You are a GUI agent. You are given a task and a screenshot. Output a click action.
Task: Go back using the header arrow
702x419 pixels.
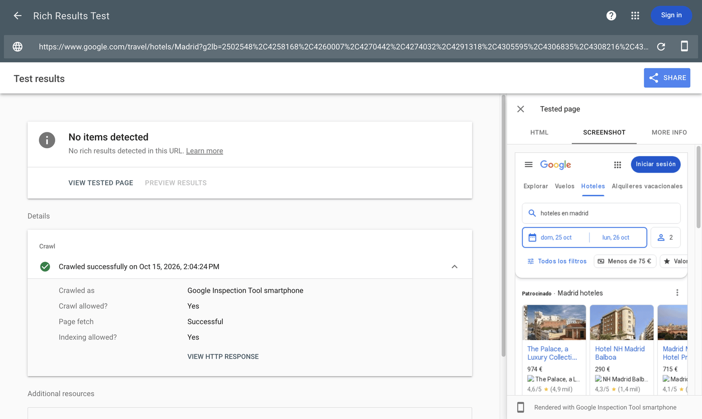click(18, 16)
